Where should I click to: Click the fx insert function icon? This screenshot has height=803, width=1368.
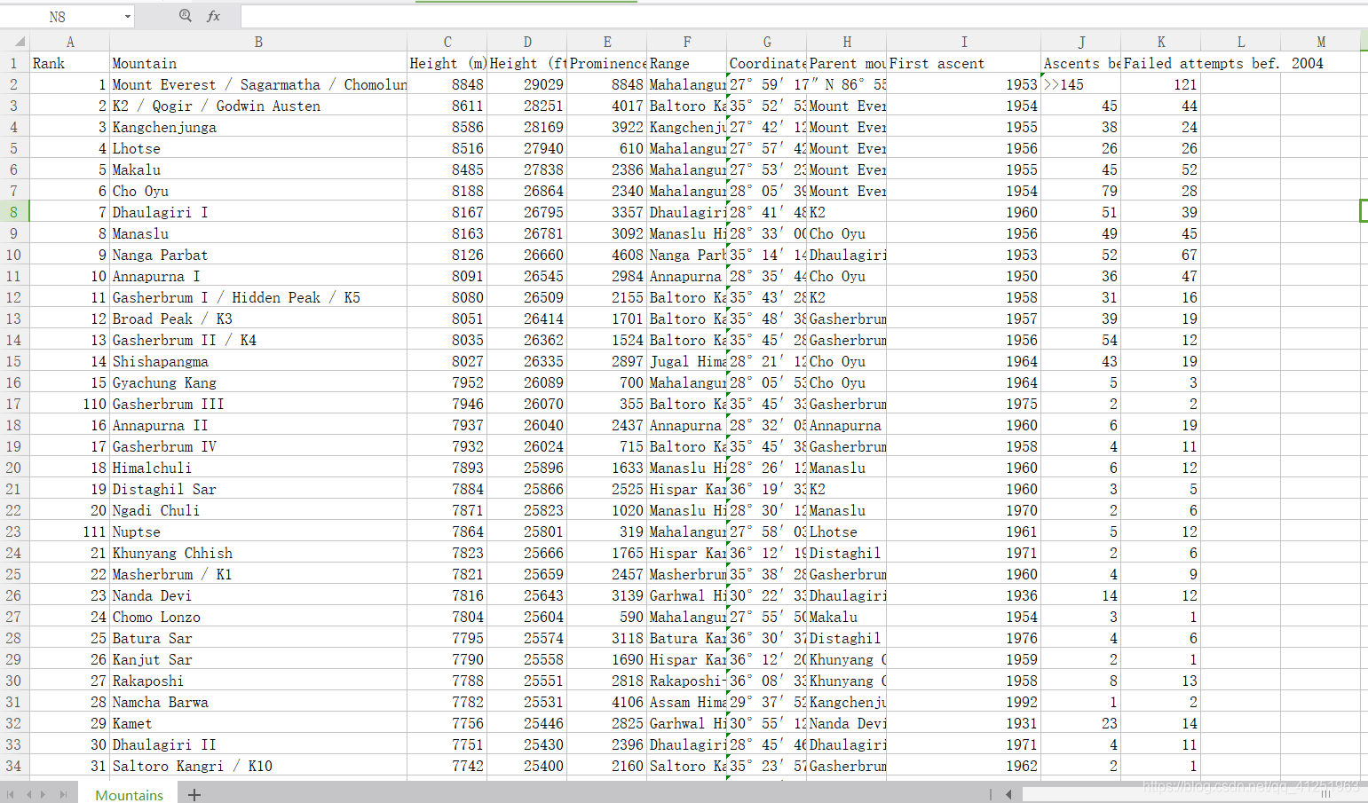tap(213, 16)
